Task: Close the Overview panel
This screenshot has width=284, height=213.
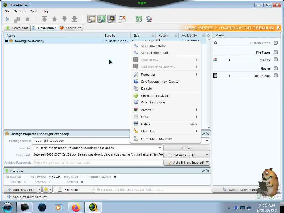Action: 208,171
